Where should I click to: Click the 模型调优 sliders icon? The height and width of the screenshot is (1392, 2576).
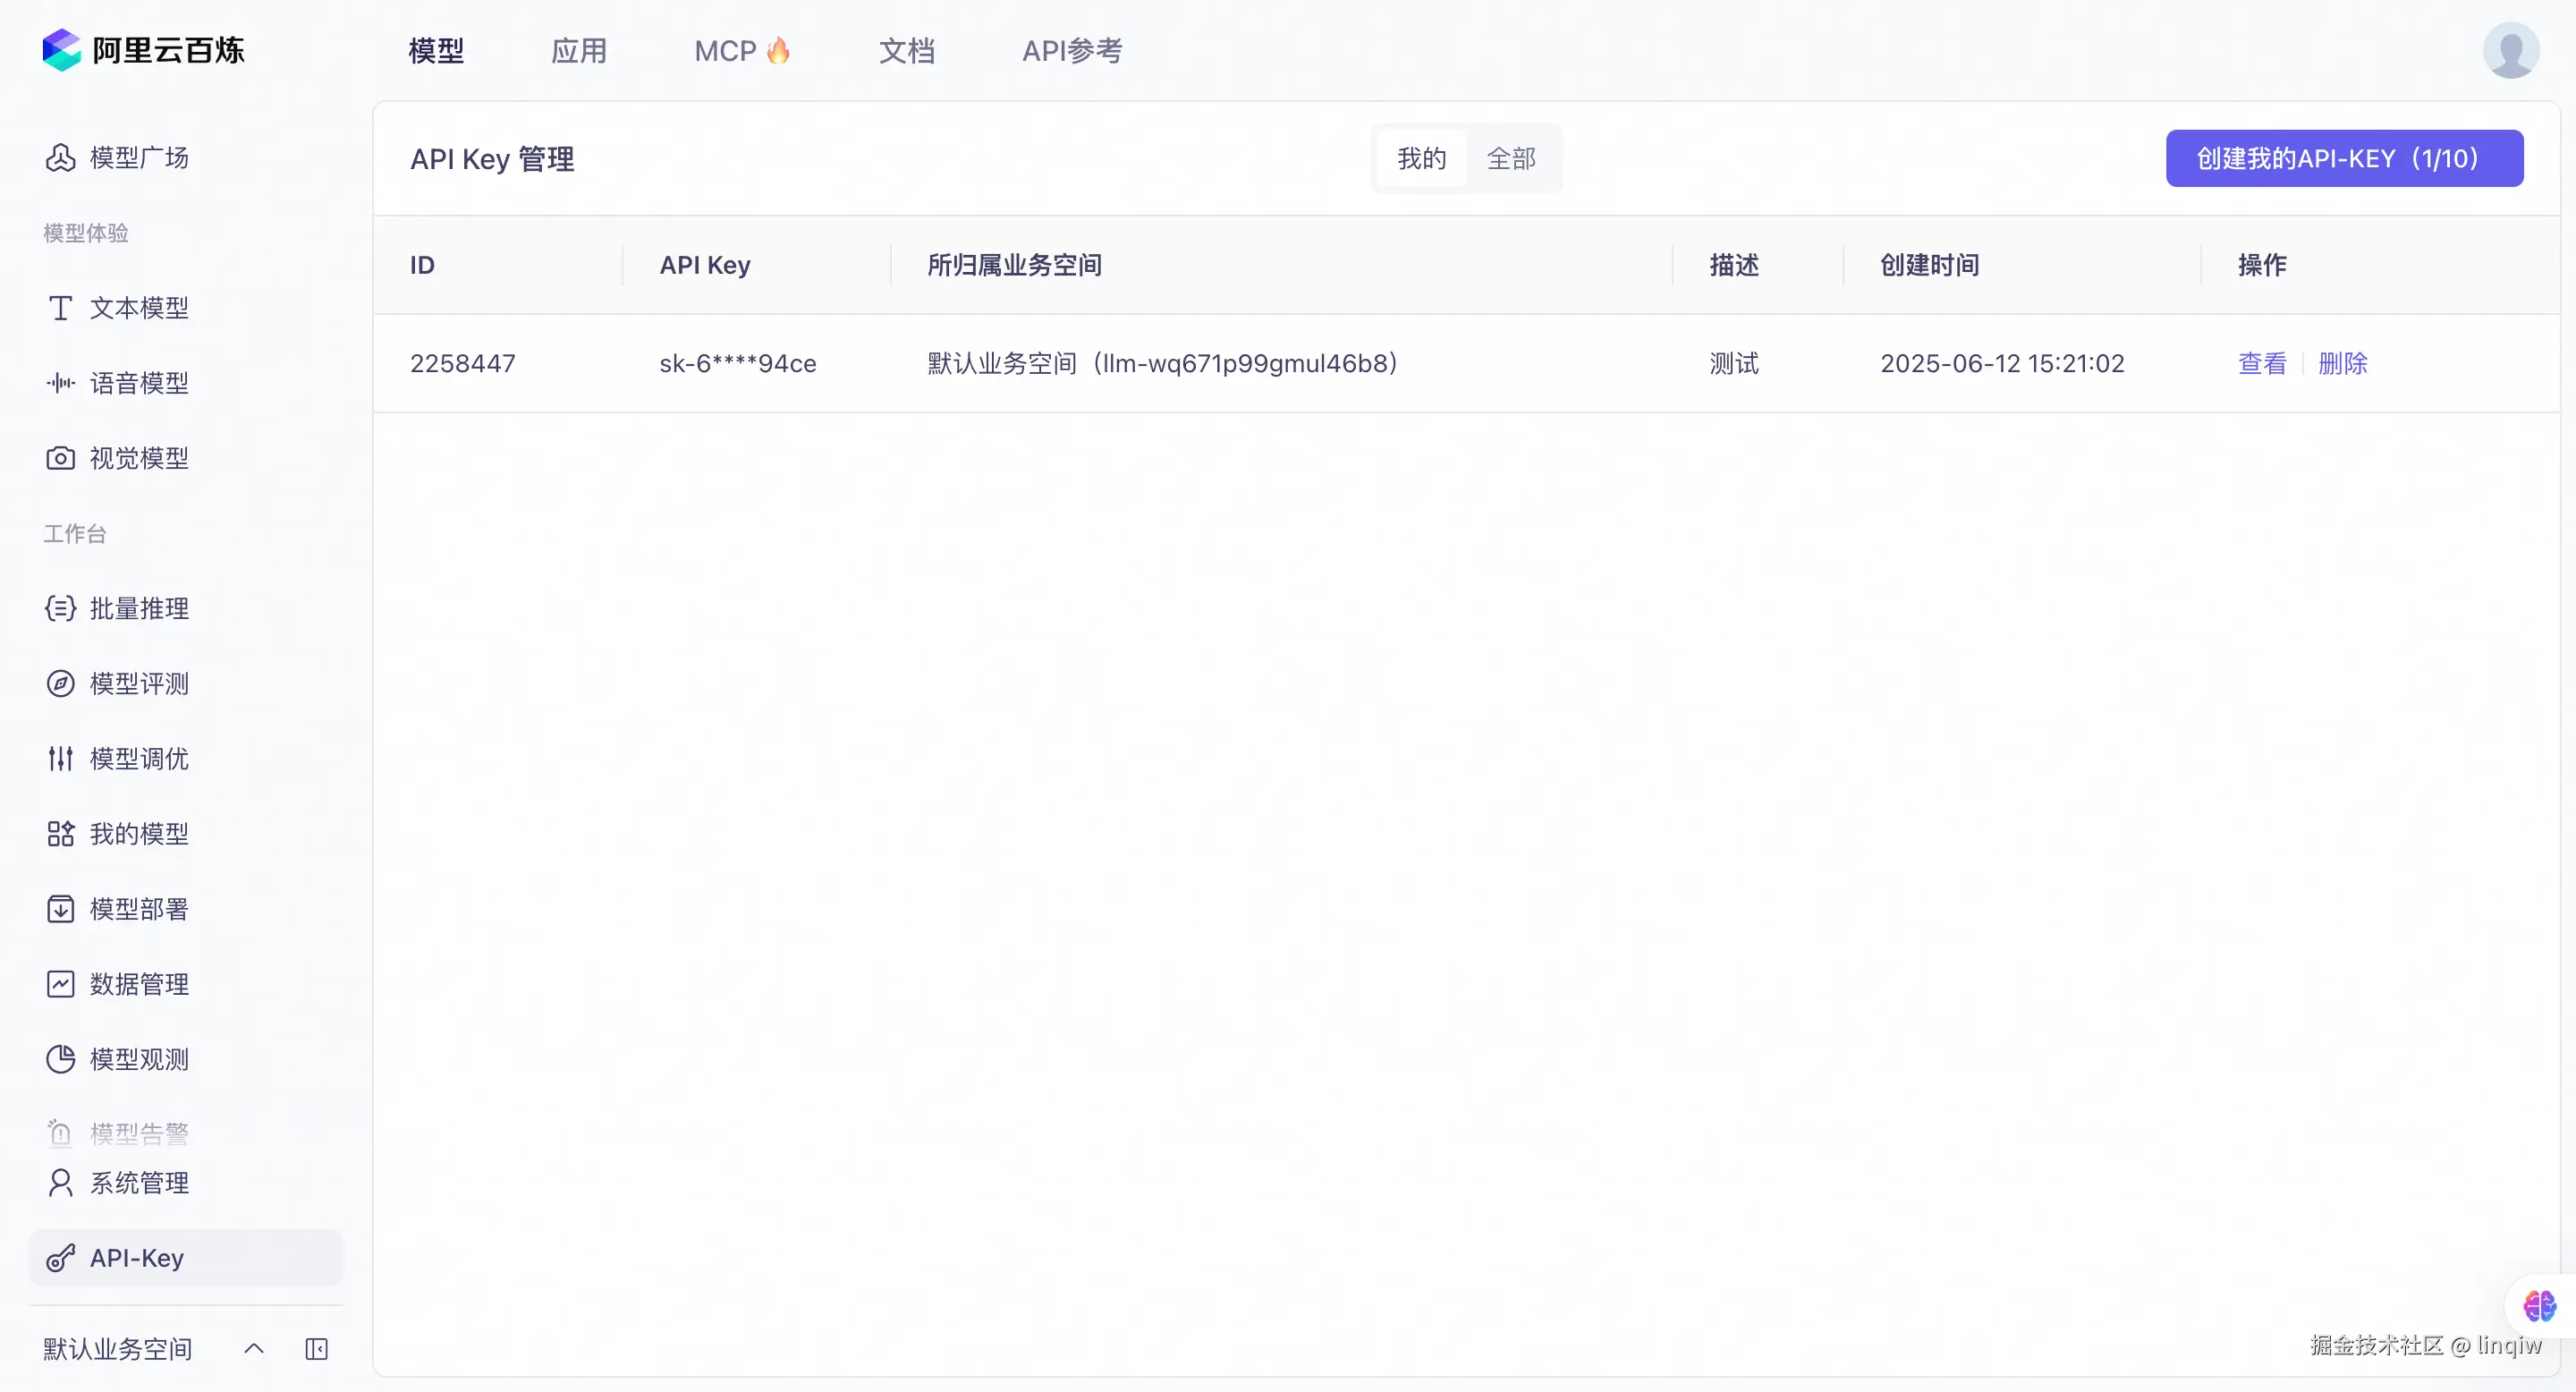point(60,758)
